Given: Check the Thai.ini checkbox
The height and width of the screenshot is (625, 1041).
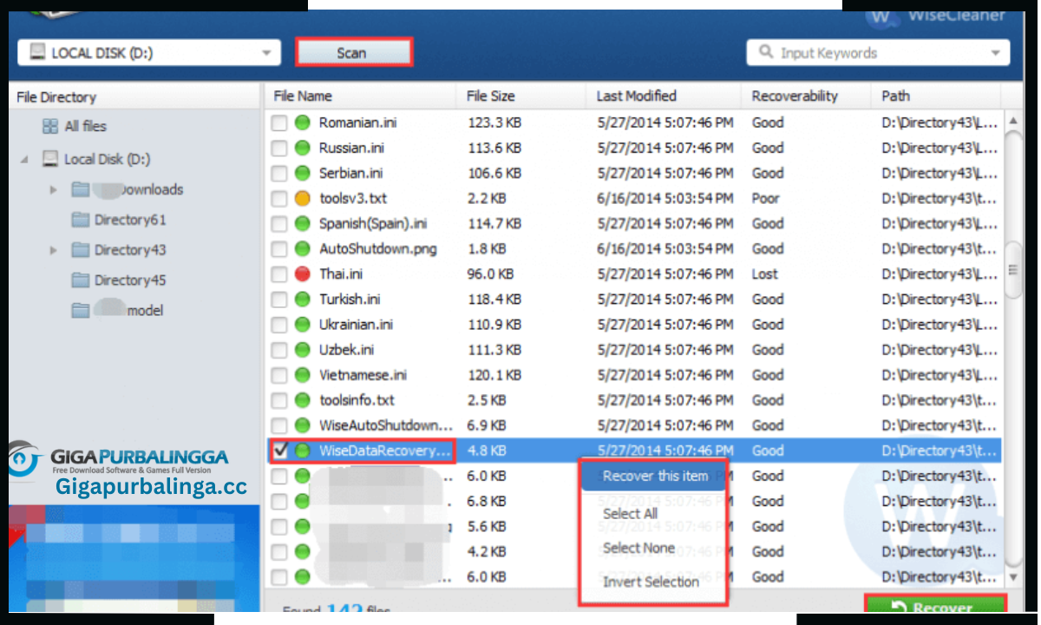Looking at the screenshot, I should [x=279, y=274].
